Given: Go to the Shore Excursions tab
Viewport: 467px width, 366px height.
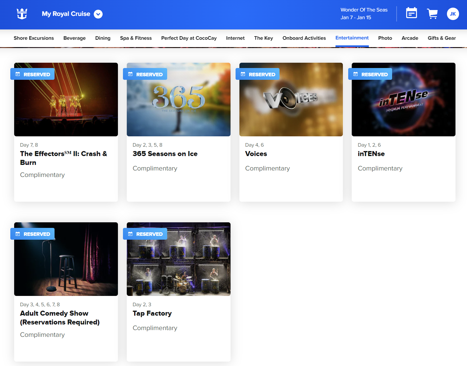Looking at the screenshot, I should [x=34, y=38].
